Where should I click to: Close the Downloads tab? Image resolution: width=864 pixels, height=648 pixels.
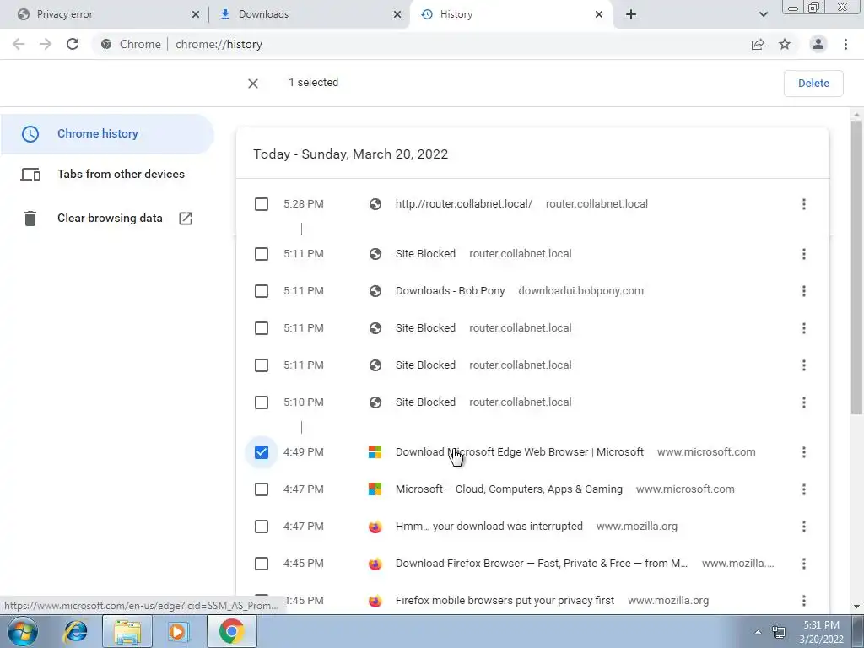click(x=397, y=14)
